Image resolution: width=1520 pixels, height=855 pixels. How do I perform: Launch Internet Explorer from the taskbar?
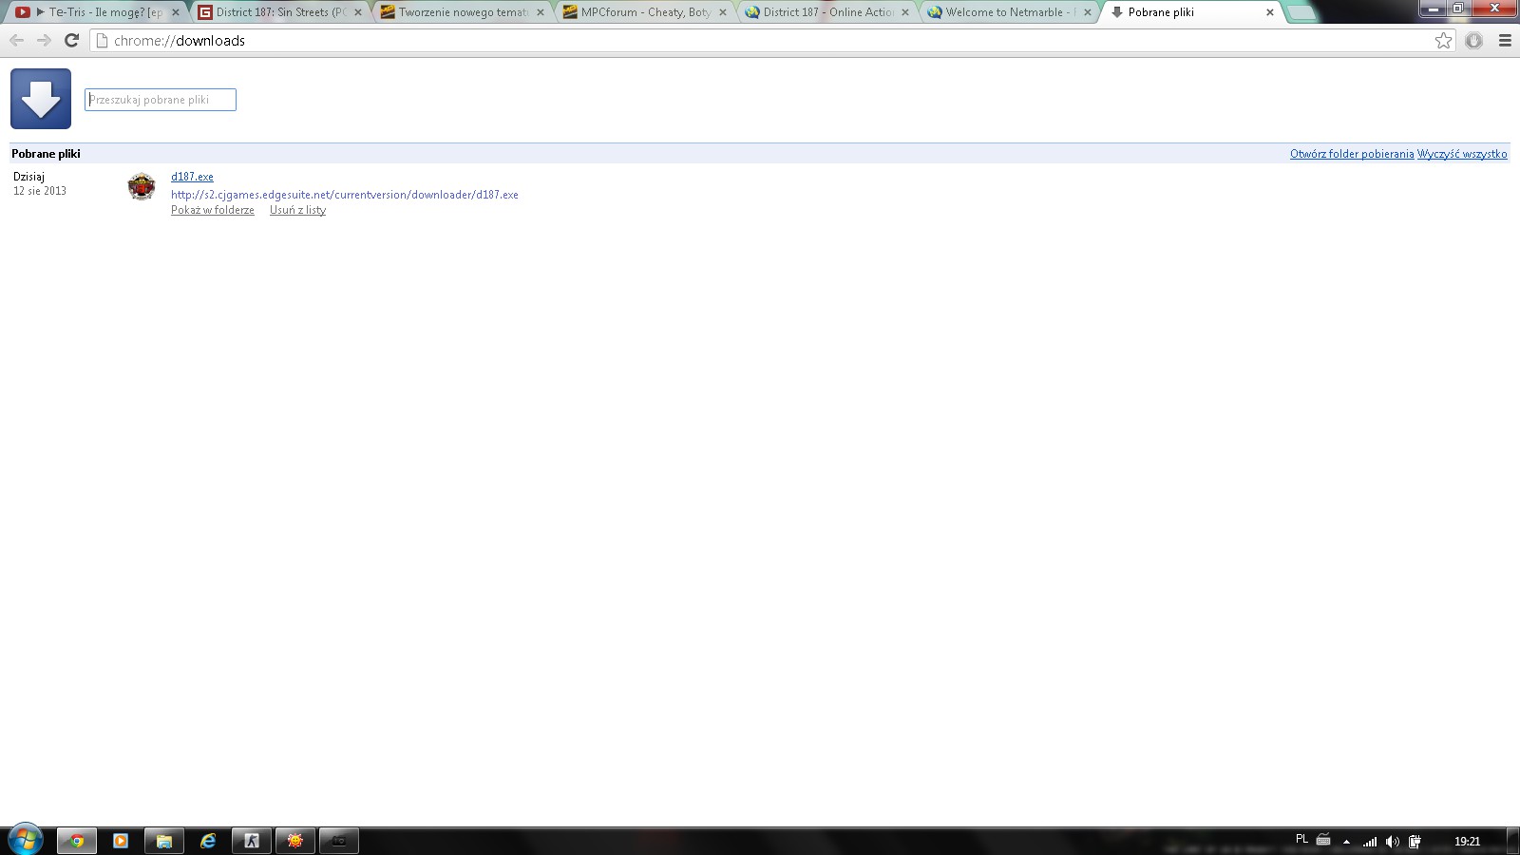[208, 841]
